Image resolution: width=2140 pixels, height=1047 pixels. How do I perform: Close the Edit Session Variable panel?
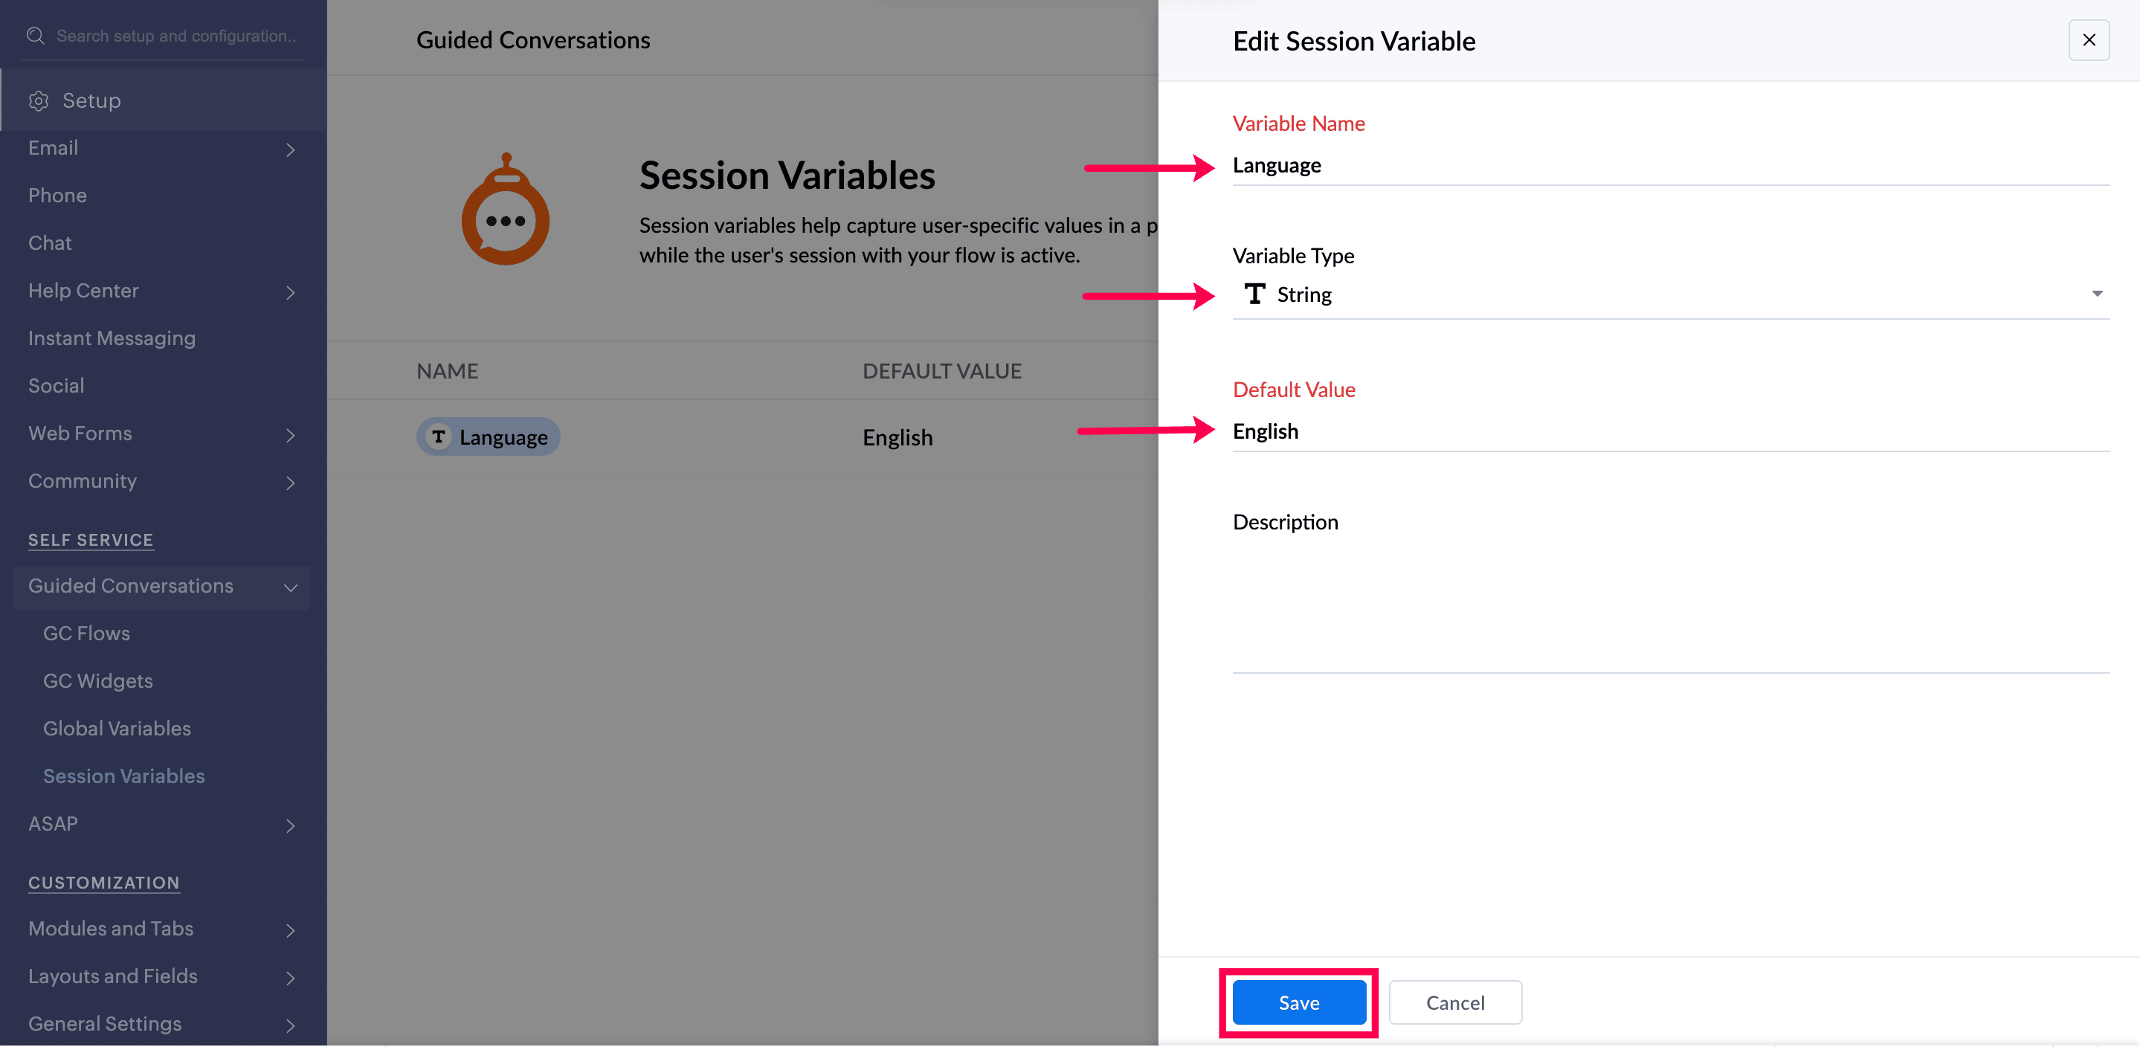(2088, 40)
